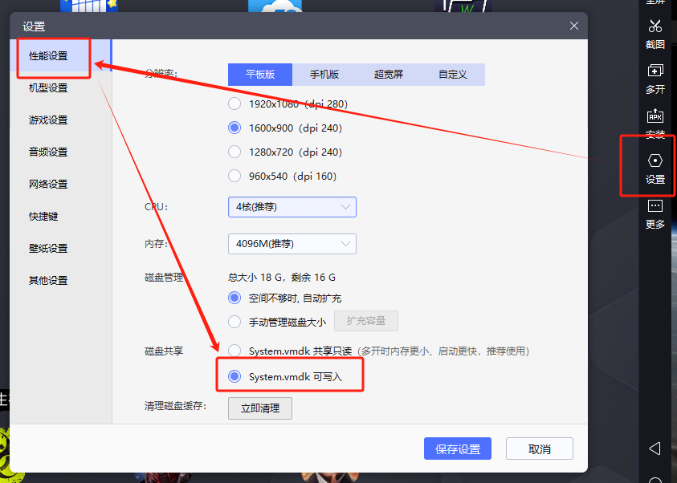Open 游戏设置 in the left menu
This screenshot has width=677, height=483.
(x=60, y=120)
